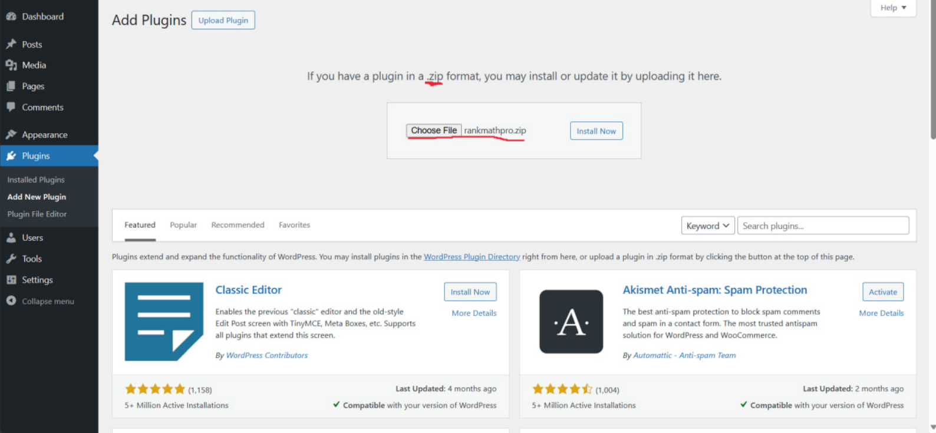Click the Appearance paintbrush icon
Viewport: 936px width, 433px height.
(11, 134)
